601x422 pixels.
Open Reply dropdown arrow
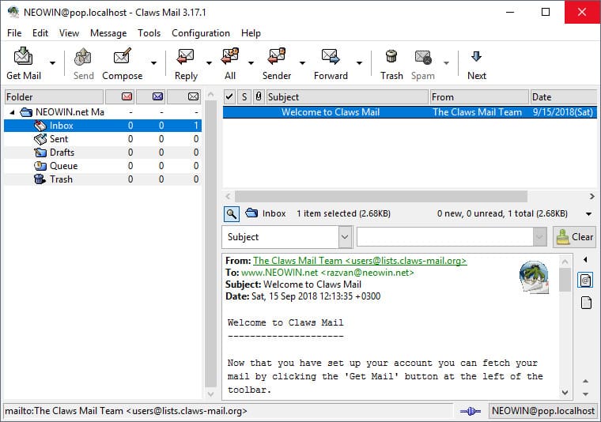point(209,62)
